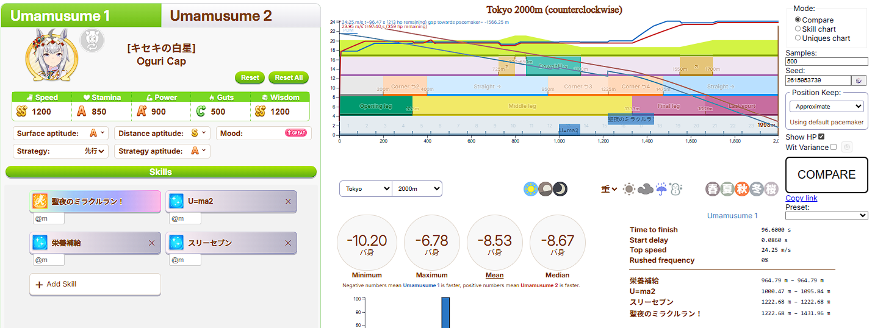875x328 pixels.
Task: Click the Seed input field
Action: pos(818,80)
